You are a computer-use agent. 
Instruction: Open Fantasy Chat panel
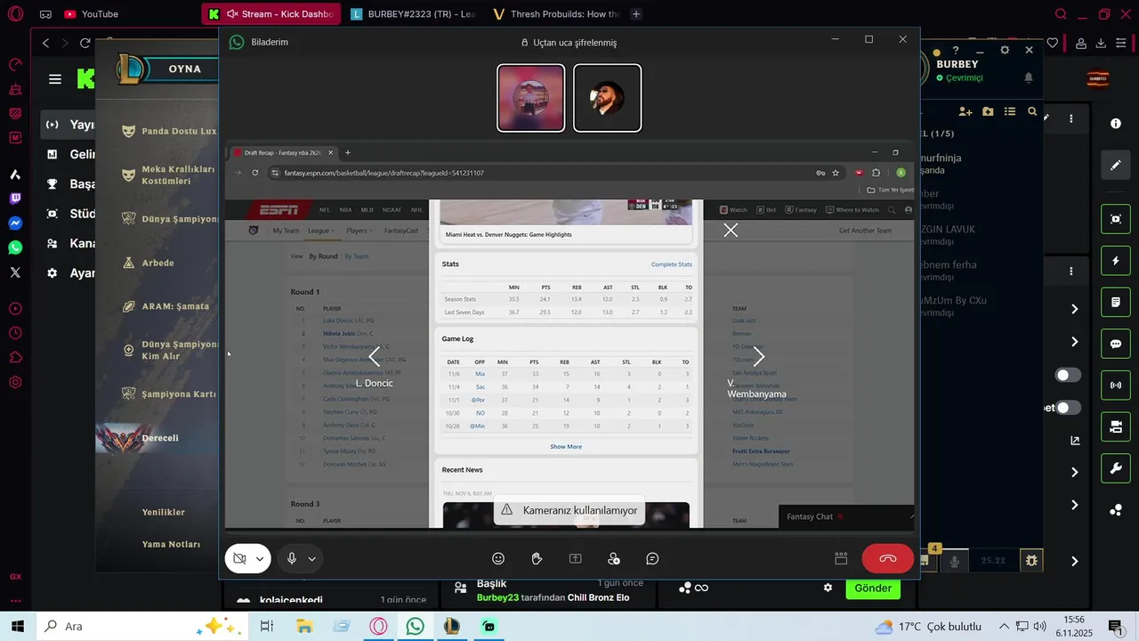tap(810, 516)
